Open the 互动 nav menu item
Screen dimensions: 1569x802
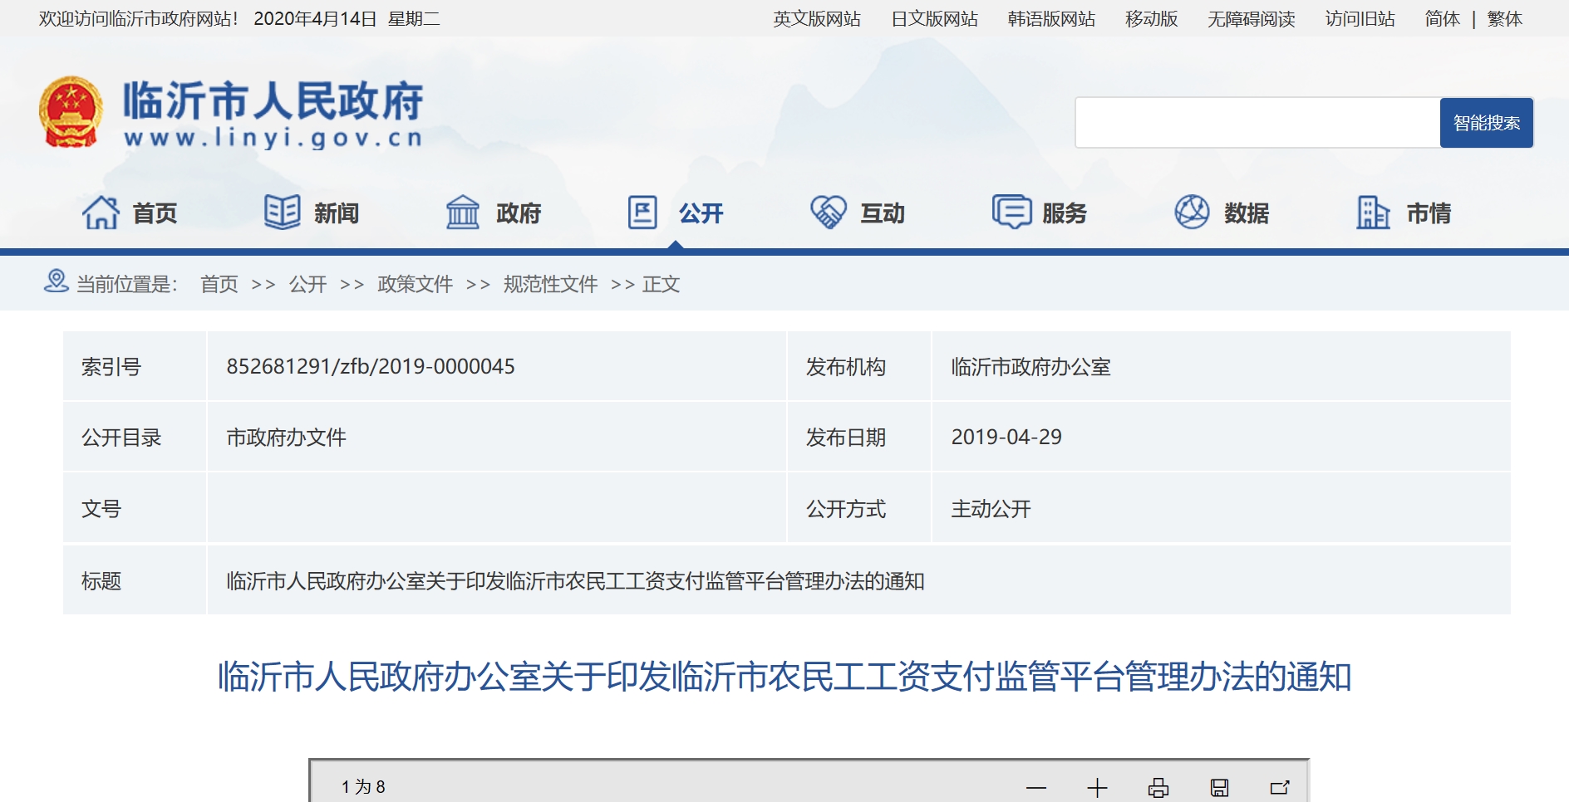coord(883,213)
